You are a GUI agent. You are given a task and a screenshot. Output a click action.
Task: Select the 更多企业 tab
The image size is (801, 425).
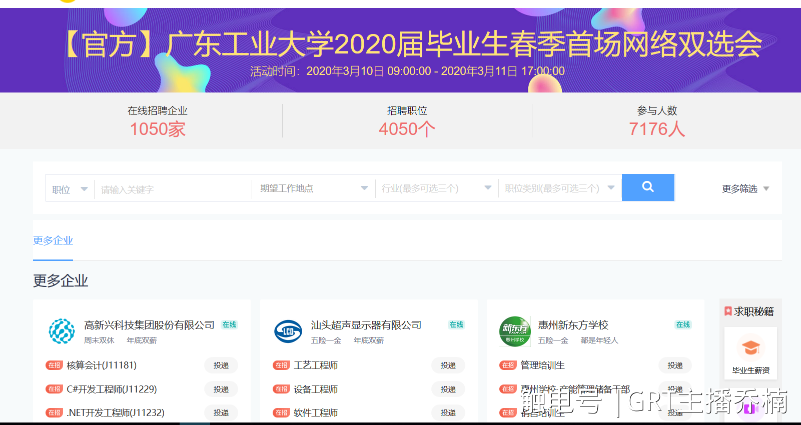[53, 240]
